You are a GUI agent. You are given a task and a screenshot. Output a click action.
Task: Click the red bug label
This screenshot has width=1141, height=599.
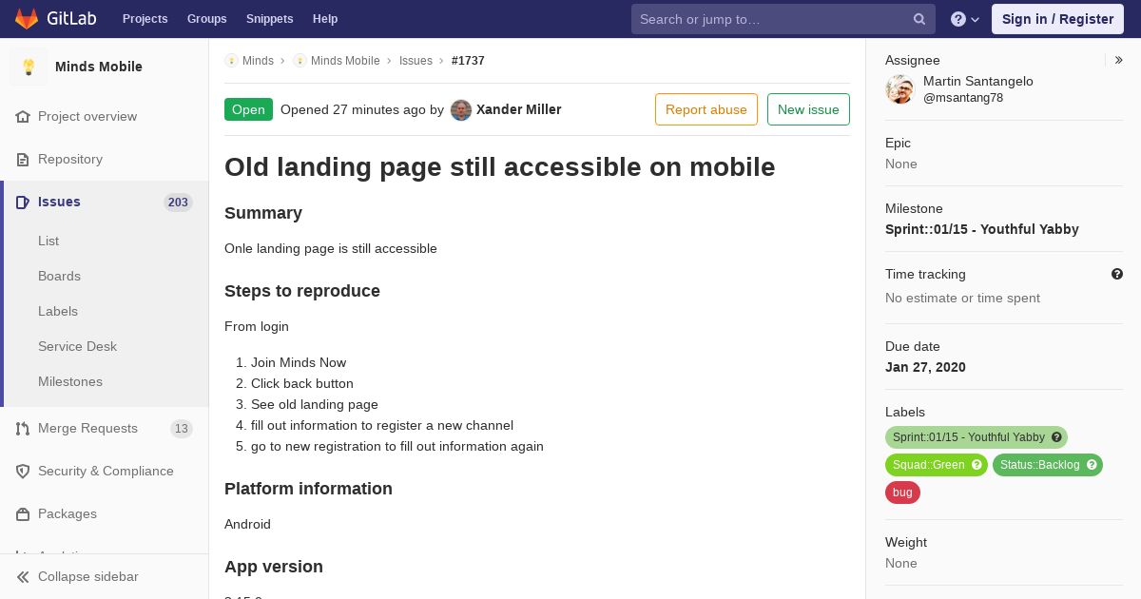pos(902,493)
